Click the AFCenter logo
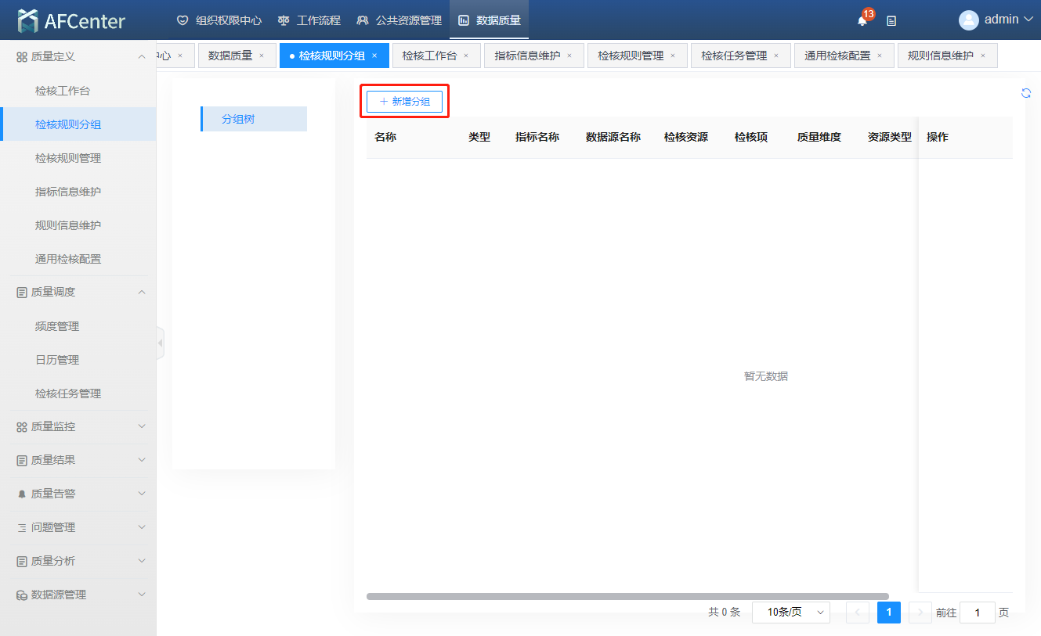The height and width of the screenshot is (636, 1041). coord(71,21)
